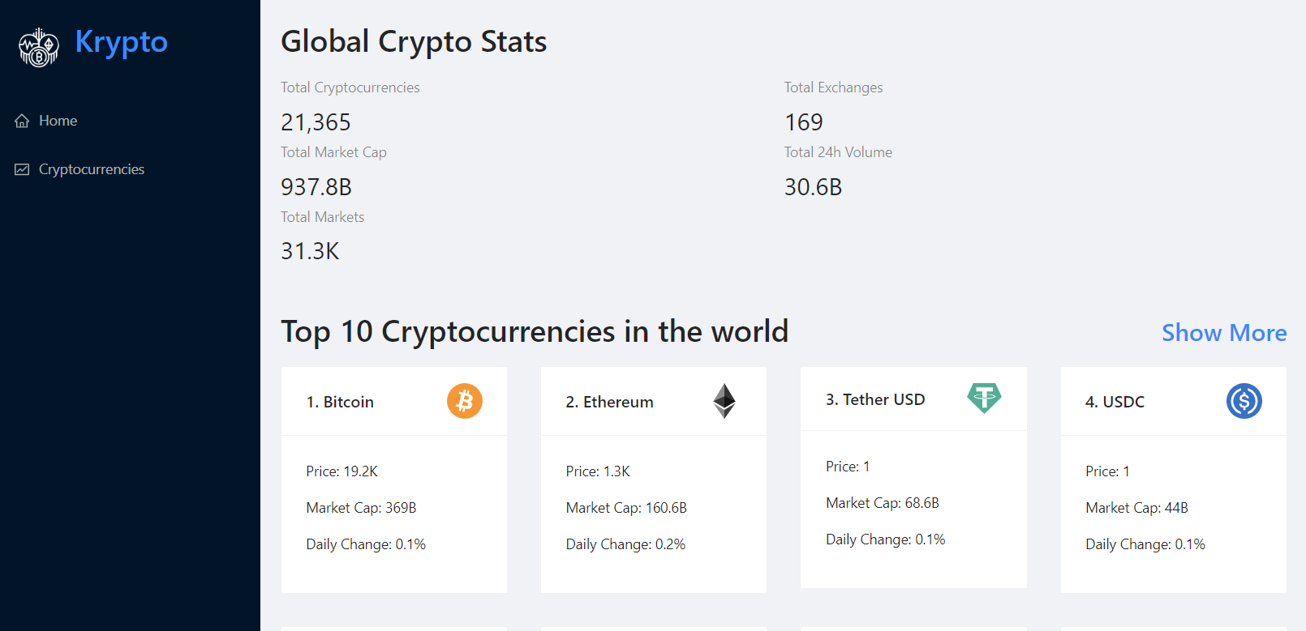Click the blue USDC dollar icon

[x=1244, y=401]
